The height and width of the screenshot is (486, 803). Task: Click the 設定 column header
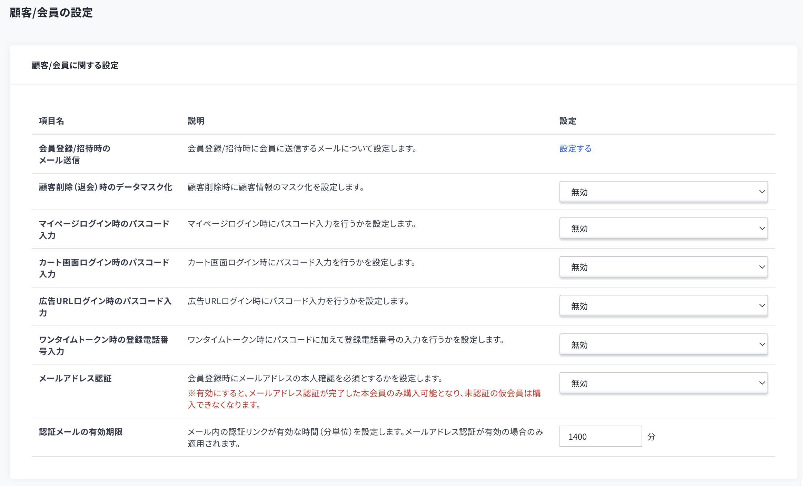(x=568, y=121)
